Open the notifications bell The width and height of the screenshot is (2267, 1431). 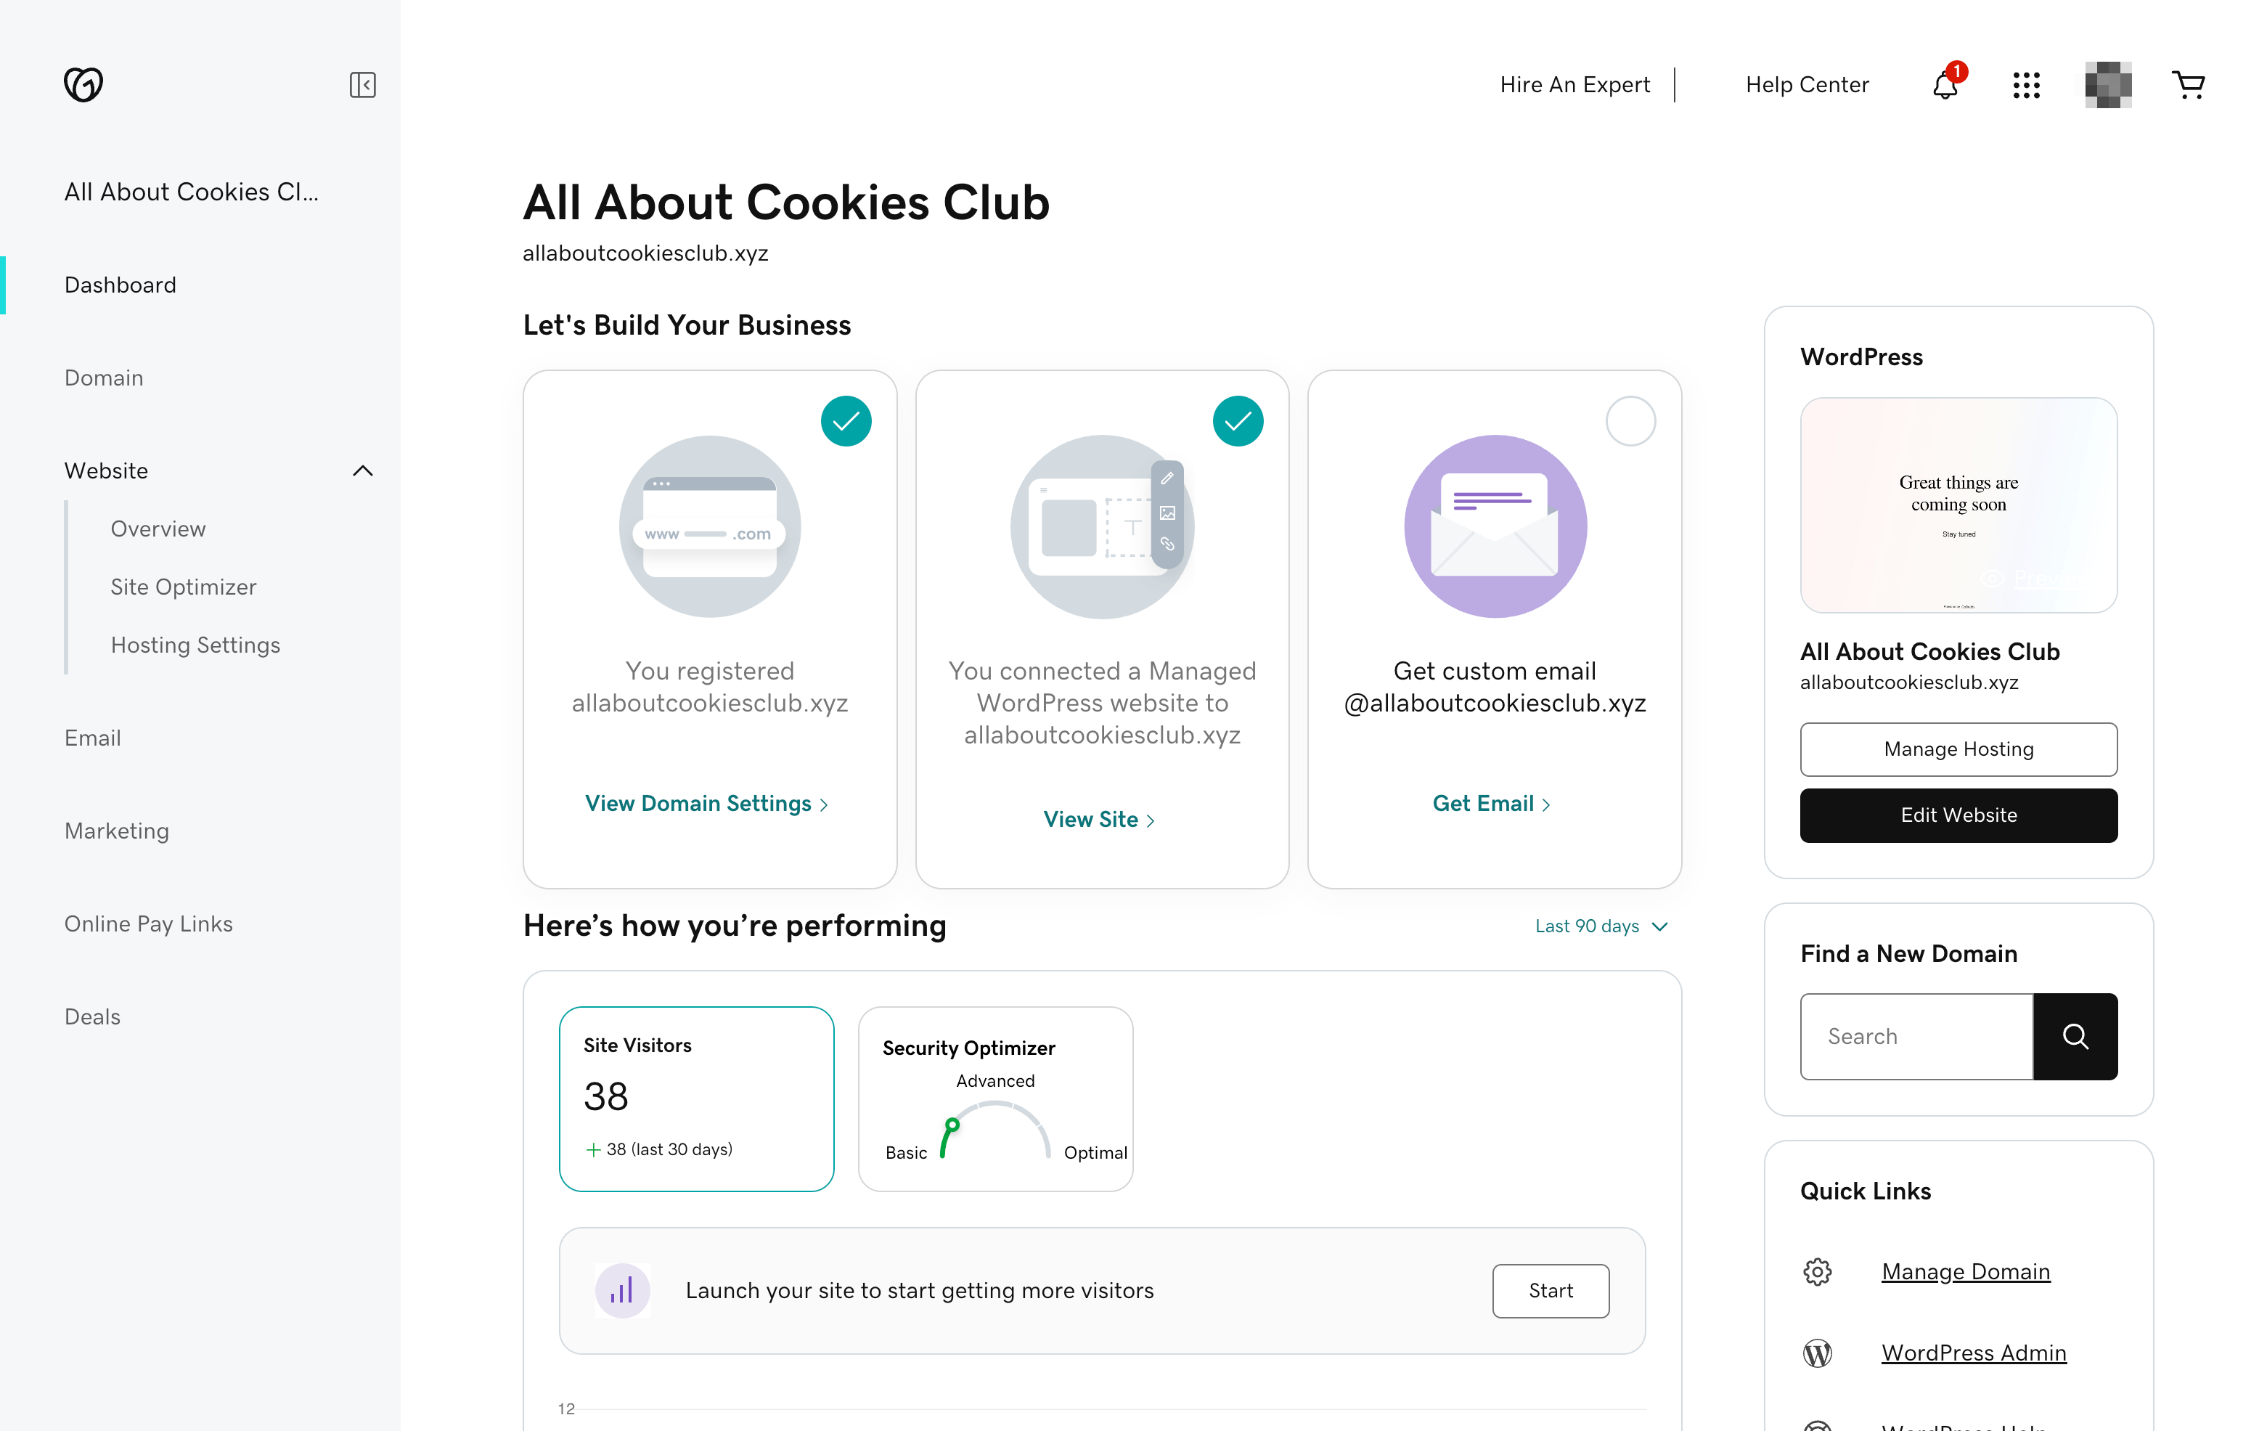tap(1945, 85)
